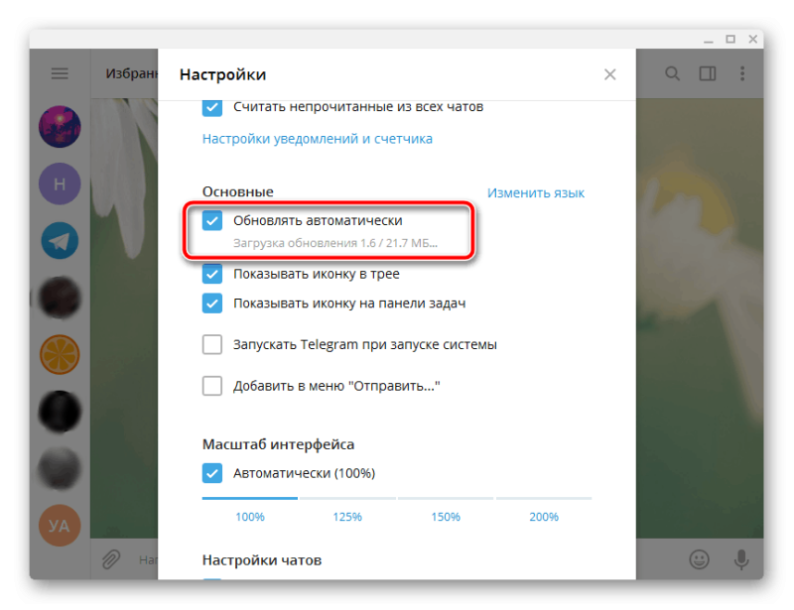Image resolution: width=794 pixels, height=610 pixels.
Task: Toggle the right sidebar panel icon
Action: [x=708, y=74]
